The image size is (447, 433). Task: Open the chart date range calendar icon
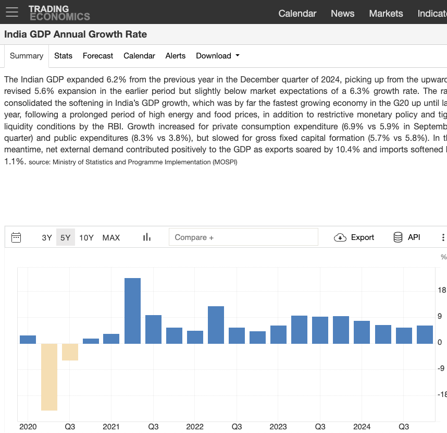point(16,237)
